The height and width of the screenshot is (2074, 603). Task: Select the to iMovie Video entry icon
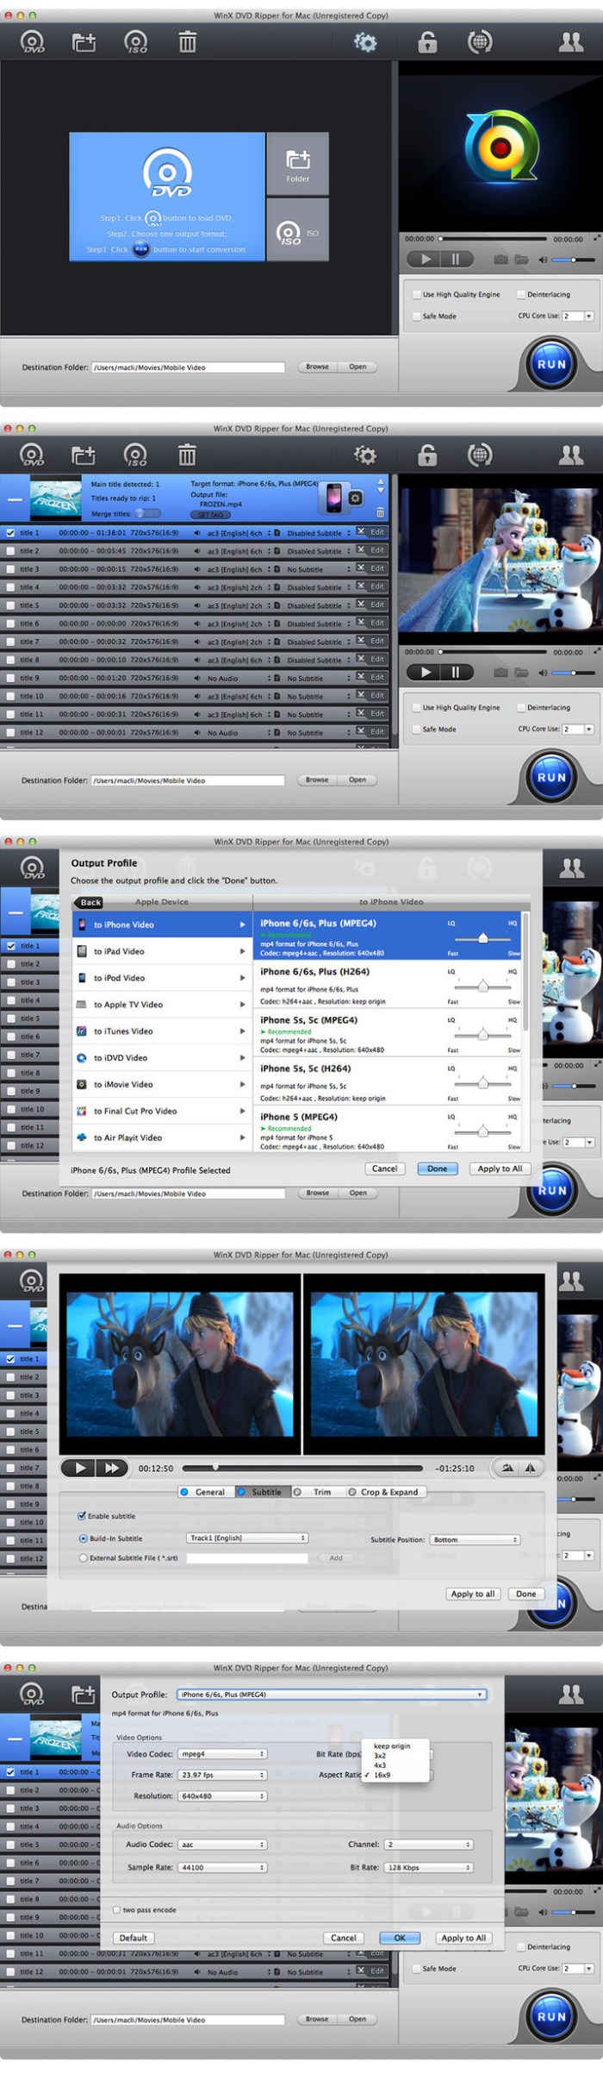(82, 1084)
